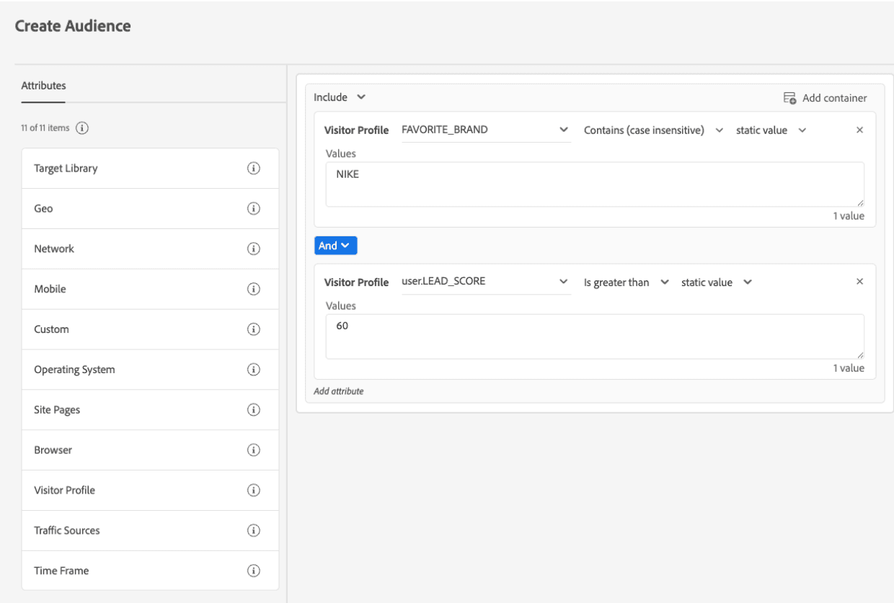Remove the user.LEAD_SCORE rule with its X
The height and width of the screenshot is (603, 894).
859,282
